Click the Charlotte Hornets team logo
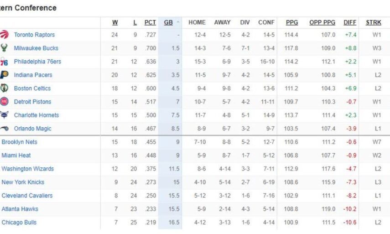Viewport: 390px width, 234px height. [5, 115]
